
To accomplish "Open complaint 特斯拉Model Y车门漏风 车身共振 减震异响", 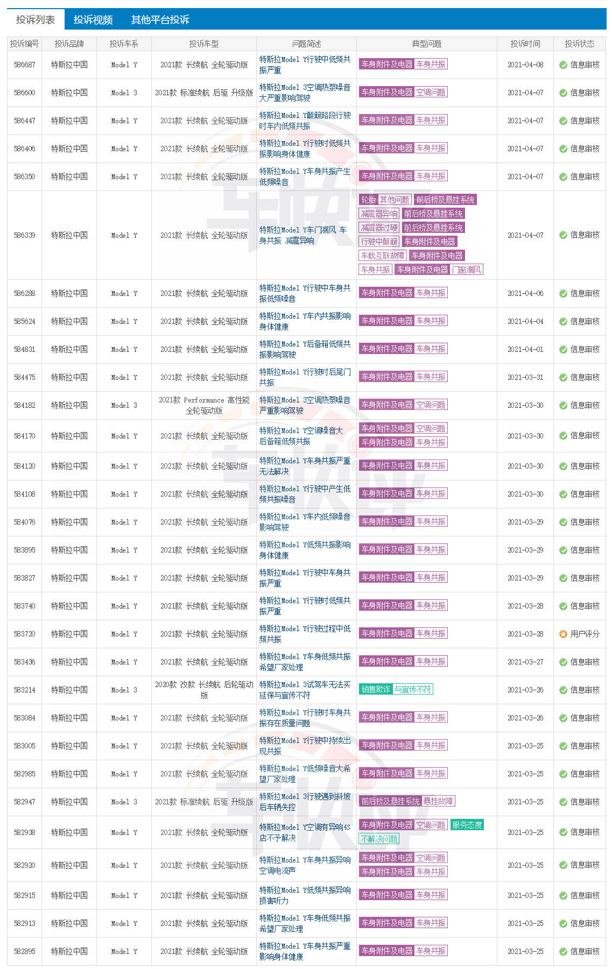I will pos(303,235).
